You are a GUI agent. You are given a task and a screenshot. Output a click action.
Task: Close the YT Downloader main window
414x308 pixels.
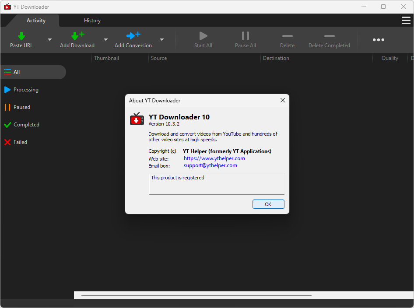coord(403,7)
